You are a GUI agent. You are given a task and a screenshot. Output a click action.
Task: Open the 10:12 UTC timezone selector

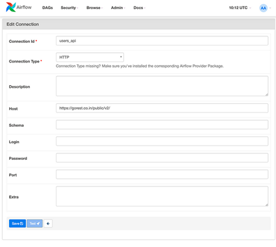(x=240, y=8)
